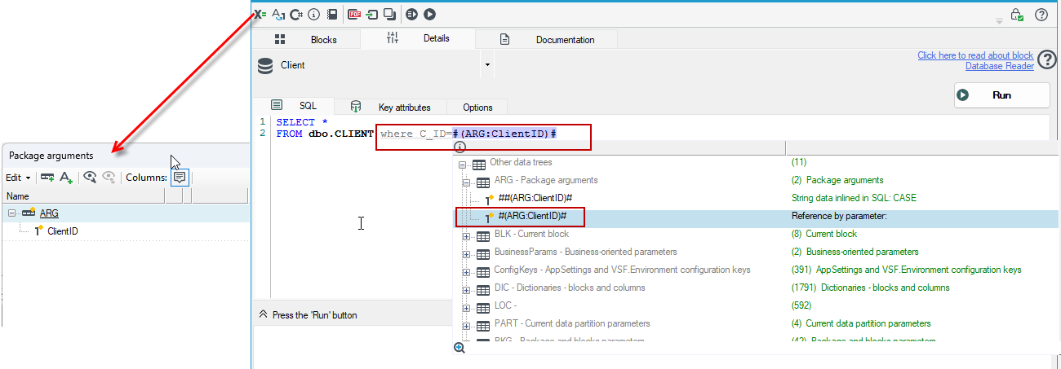Image resolution: width=1061 pixels, height=369 pixels.
Task: Click the add attribute 'A+' icon
Action: click(66, 177)
